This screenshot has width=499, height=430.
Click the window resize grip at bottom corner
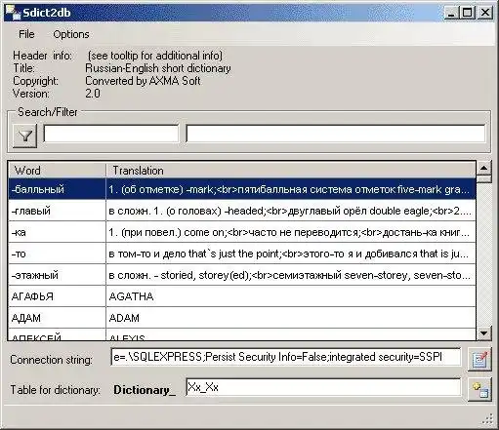[487, 419]
